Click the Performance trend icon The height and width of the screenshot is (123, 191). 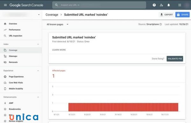(5, 30)
